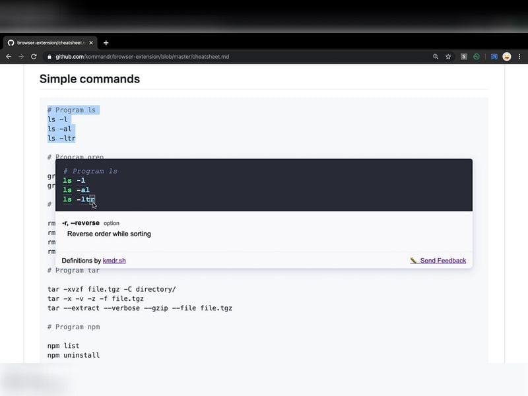Select the browser-extension/cheatsheet tab
Screen dimensions: 528x396
[x=46, y=43]
